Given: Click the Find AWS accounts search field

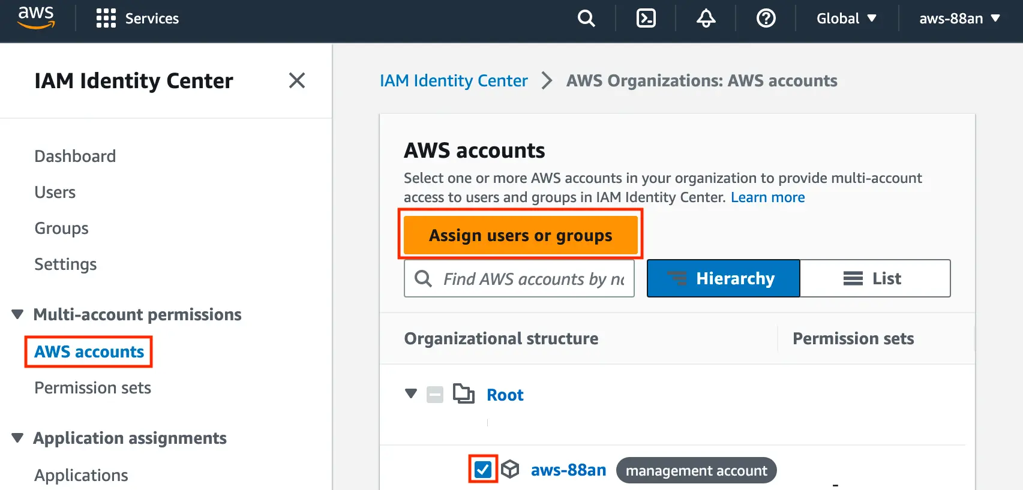Looking at the screenshot, I should [x=531, y=279].
